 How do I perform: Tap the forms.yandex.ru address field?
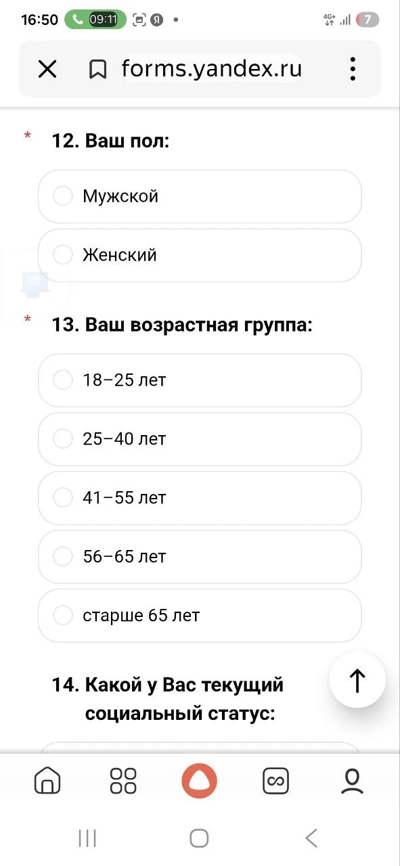click(x=211, y=69)
